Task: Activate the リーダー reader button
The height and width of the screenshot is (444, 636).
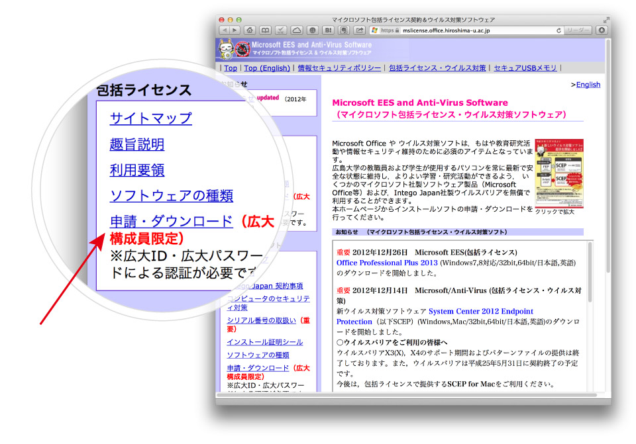Action: pos(578,30)
